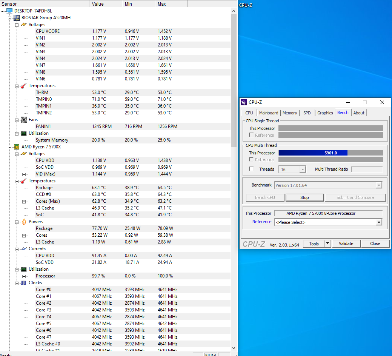Click the sensor list scroll-up arrow
The image size is (392, 356).
(x=234, y=11)
